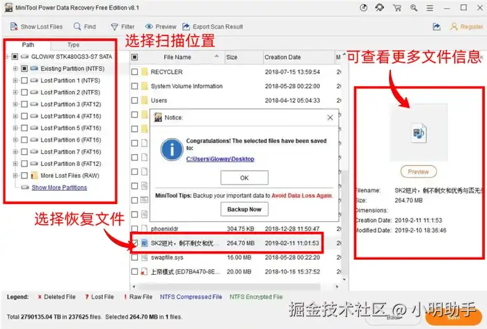
Task: Check the swapfile.sys checkbox
Action: (134, 258)
